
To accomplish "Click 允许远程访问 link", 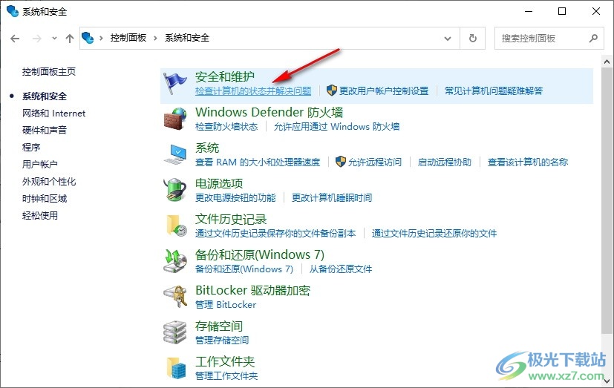I will (x=375, y=162).
